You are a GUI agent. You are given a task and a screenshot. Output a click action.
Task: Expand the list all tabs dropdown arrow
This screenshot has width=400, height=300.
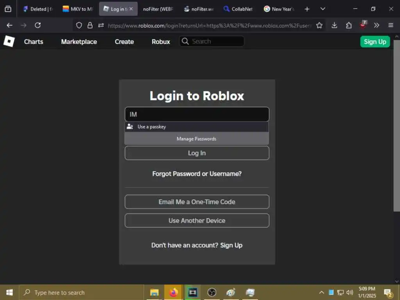(x=323, y=9)
